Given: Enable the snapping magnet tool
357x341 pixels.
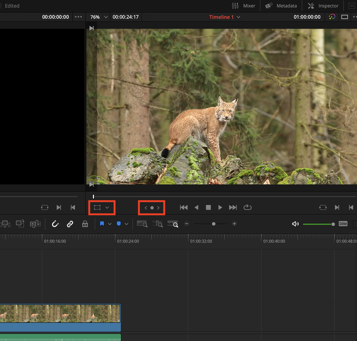Looking at the screenshot, I should tap(55, 224).
